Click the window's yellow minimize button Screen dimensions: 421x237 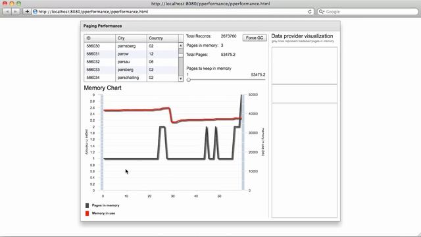pyautogui.click(x=12, y=3)
